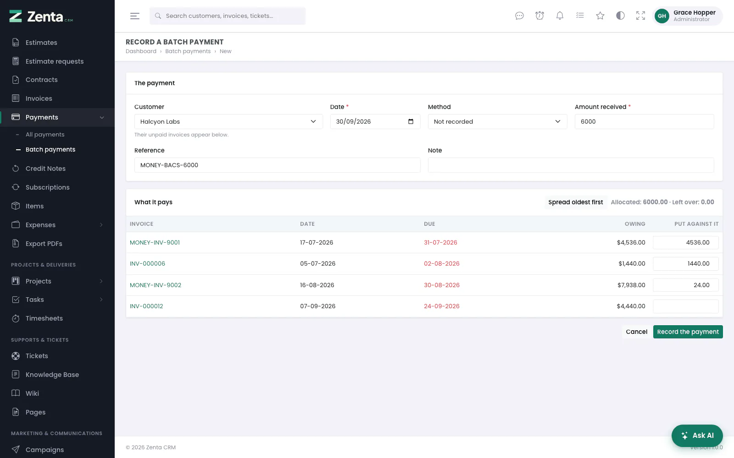
Task: Click the Expenses folder icon
Action: click(16, 225)
